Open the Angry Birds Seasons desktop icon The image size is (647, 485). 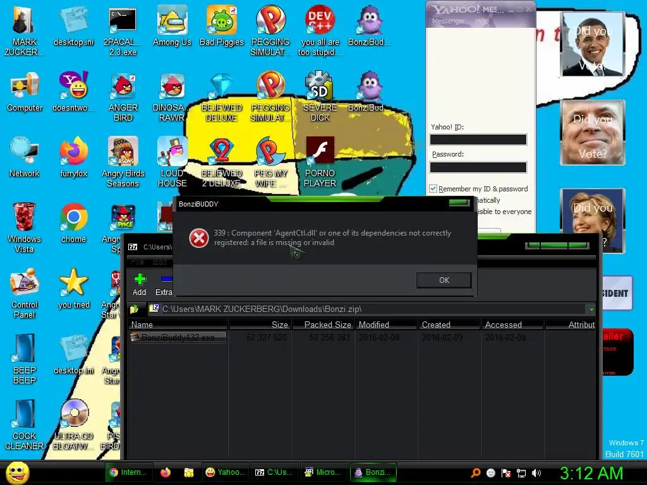click(x=123, y=162)
